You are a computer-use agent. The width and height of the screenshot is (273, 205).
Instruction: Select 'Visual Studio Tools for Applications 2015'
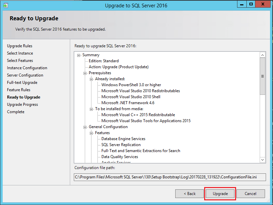click(146, 121)
